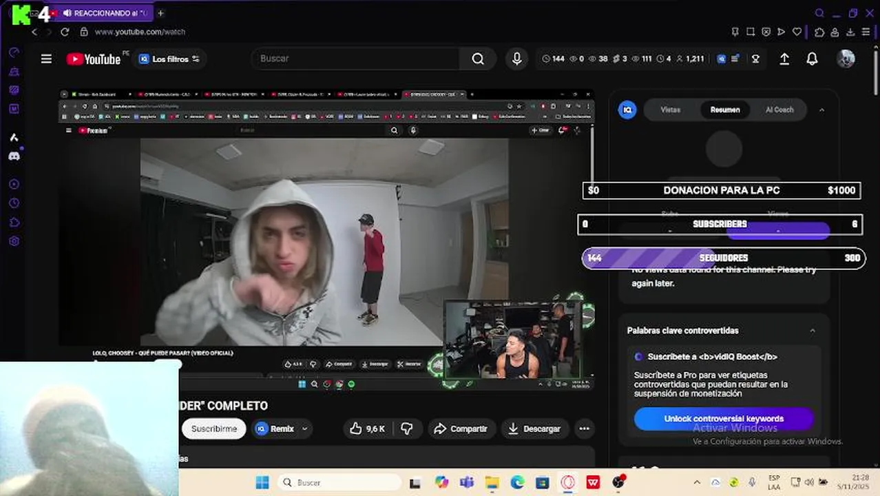This screenshot has width=880, height=496.
Task: Collapse Palabras clave controvertidas section
Action: (x=813, y=331)
